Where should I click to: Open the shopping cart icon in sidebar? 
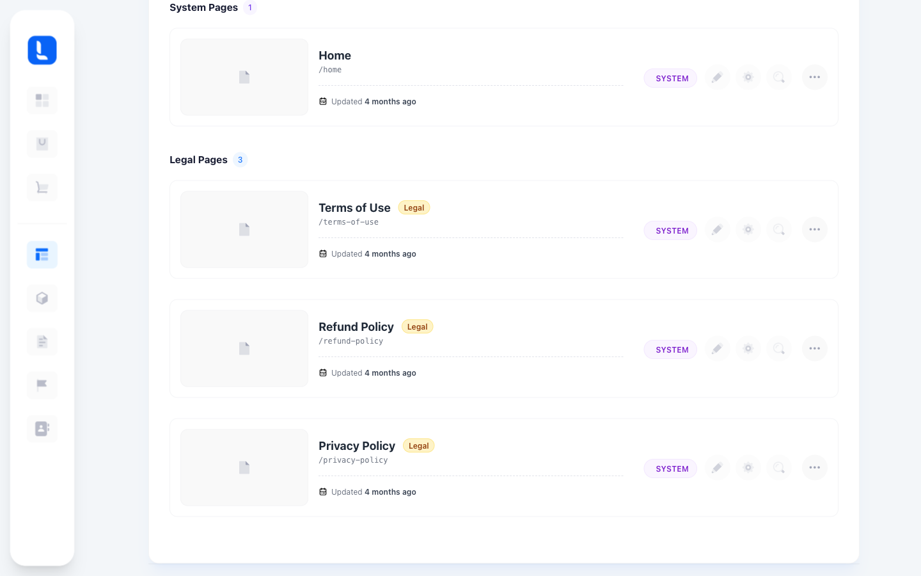point(42,188)
